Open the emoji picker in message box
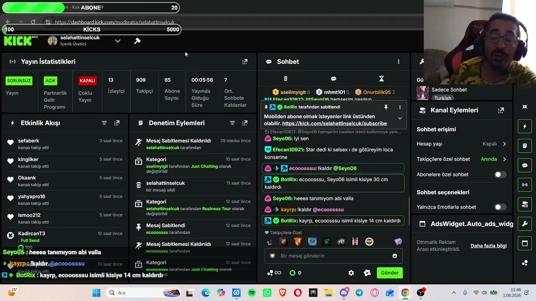The width and height of the screenshot is (536, 301). click(x=394, y=256)
